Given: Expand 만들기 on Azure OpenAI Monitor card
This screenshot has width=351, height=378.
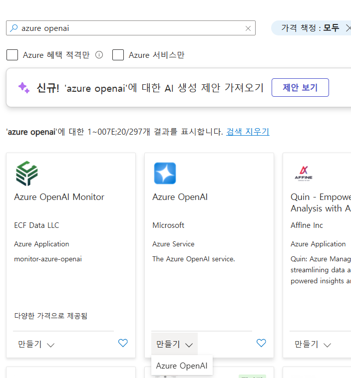Looking at the screenshot, I should pos(36,344).
